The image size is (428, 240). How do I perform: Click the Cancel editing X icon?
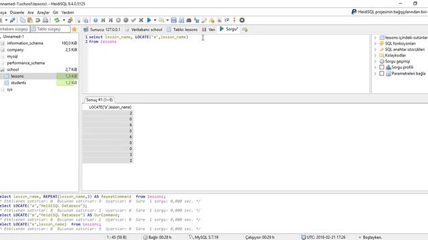141,20
